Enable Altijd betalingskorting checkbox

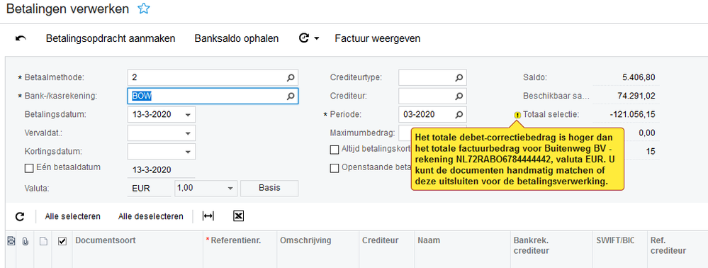point(335,149)
